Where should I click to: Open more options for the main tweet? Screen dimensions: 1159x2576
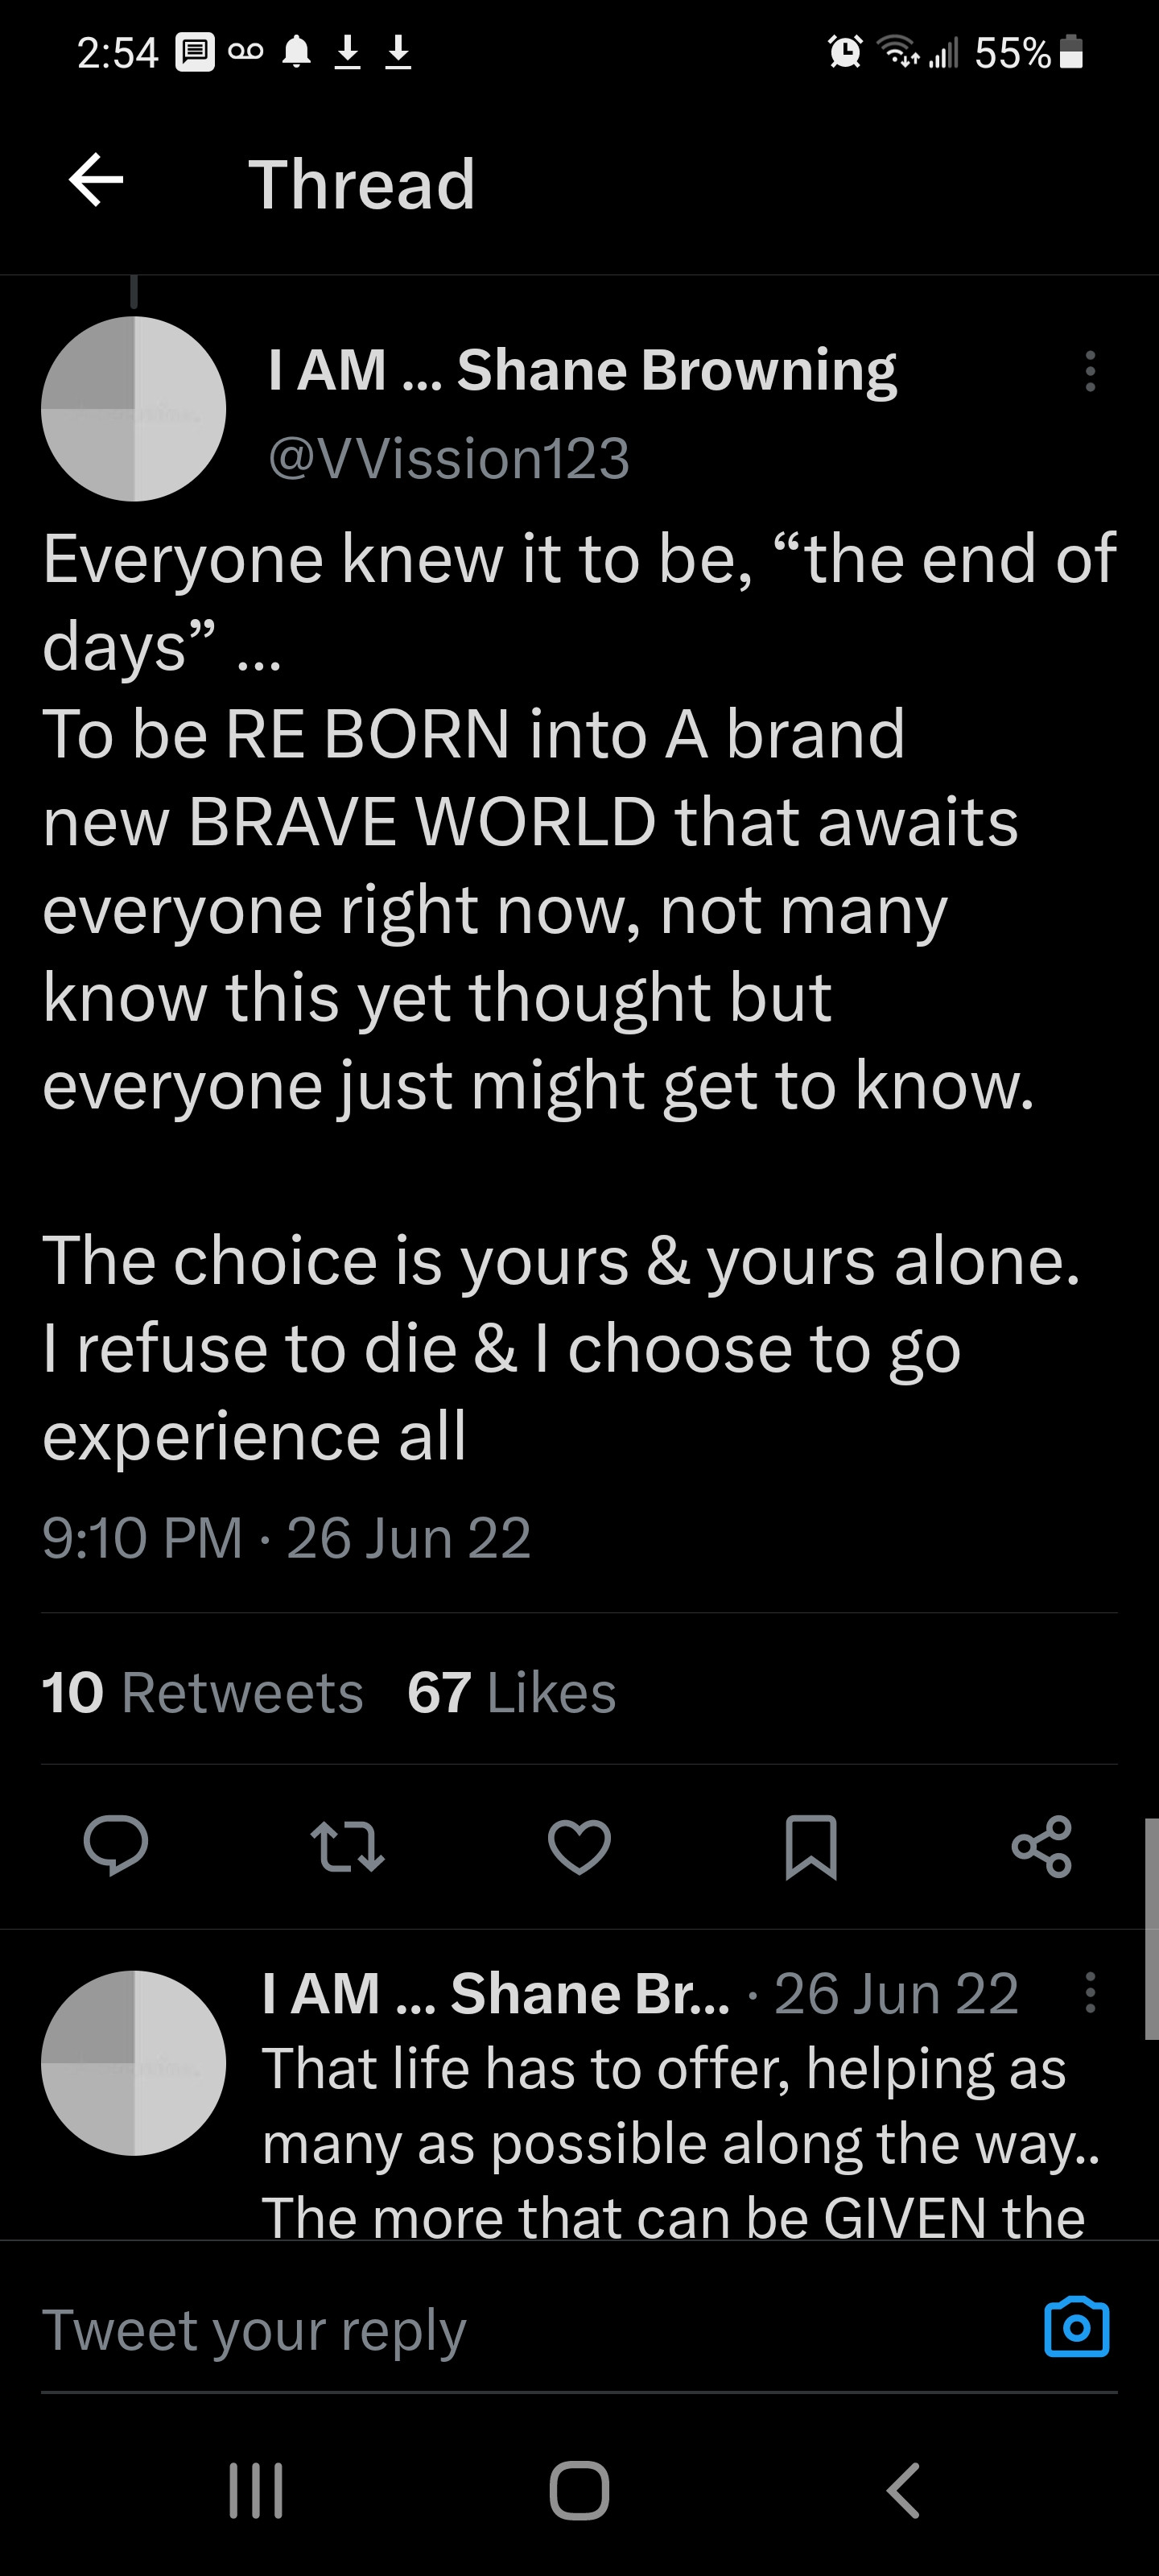(1090, 371)
